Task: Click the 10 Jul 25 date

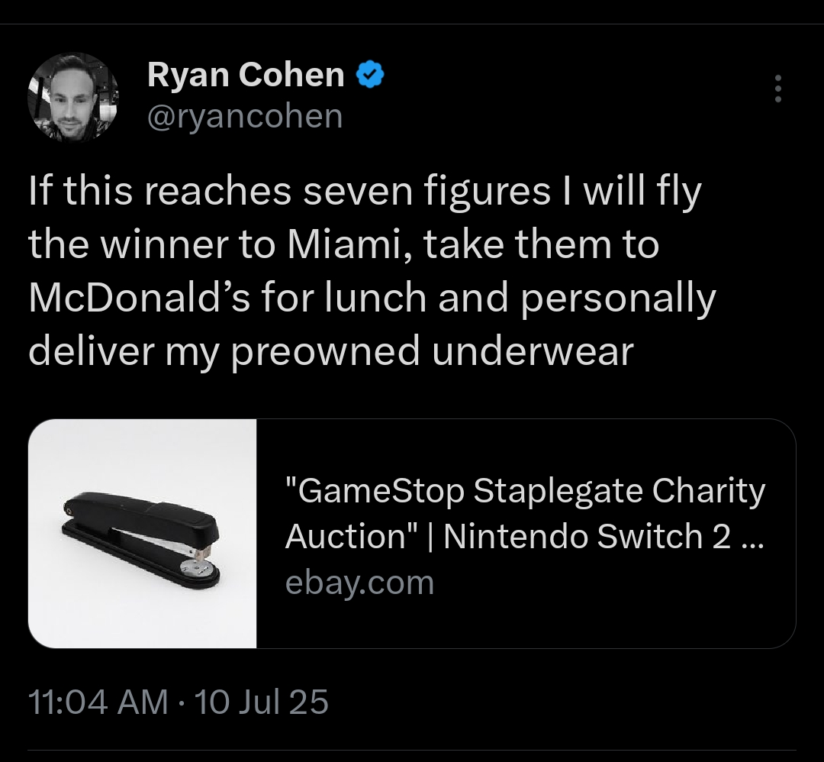Action: pos(261,702)
